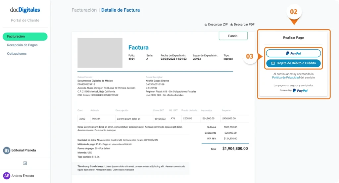The image size is (339, 183).
Task: Click the Tipo value Ingreso
Action: coord(228,59)
